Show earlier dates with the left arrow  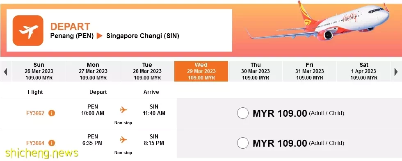coord(6,71)
